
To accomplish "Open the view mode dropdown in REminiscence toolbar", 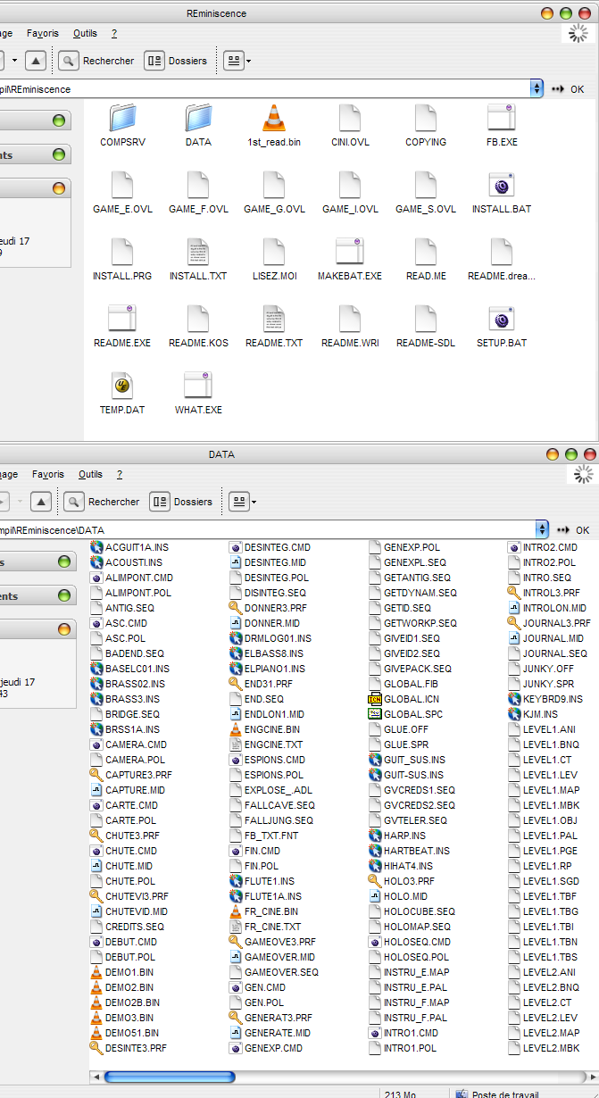I will tap(237, 61).
